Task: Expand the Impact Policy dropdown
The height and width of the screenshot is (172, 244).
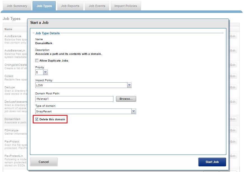Action: 129,85
